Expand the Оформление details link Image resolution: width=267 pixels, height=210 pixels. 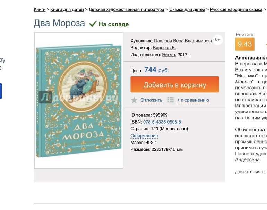(144, 136)
